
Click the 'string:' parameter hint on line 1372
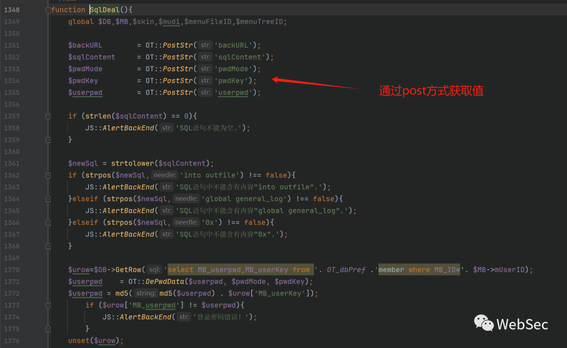[146, 293]
